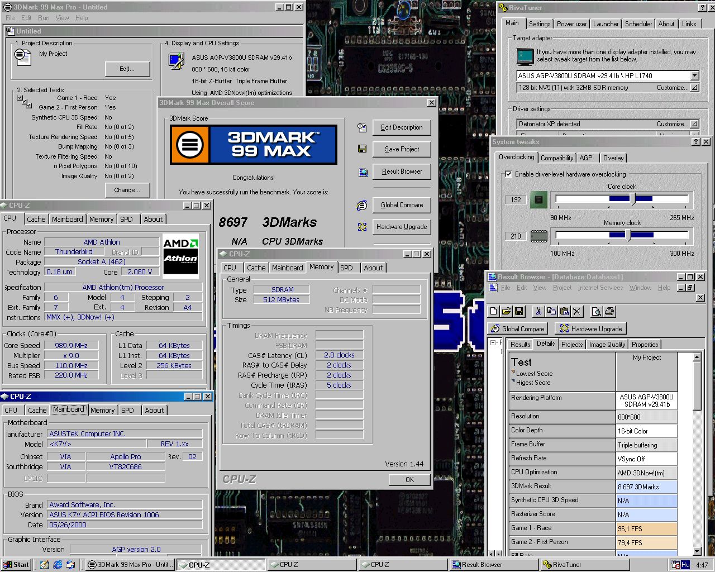715x572 pixels.
Task: Click Show Desktop icon in quick launch
Action: (x=45, y=565)
